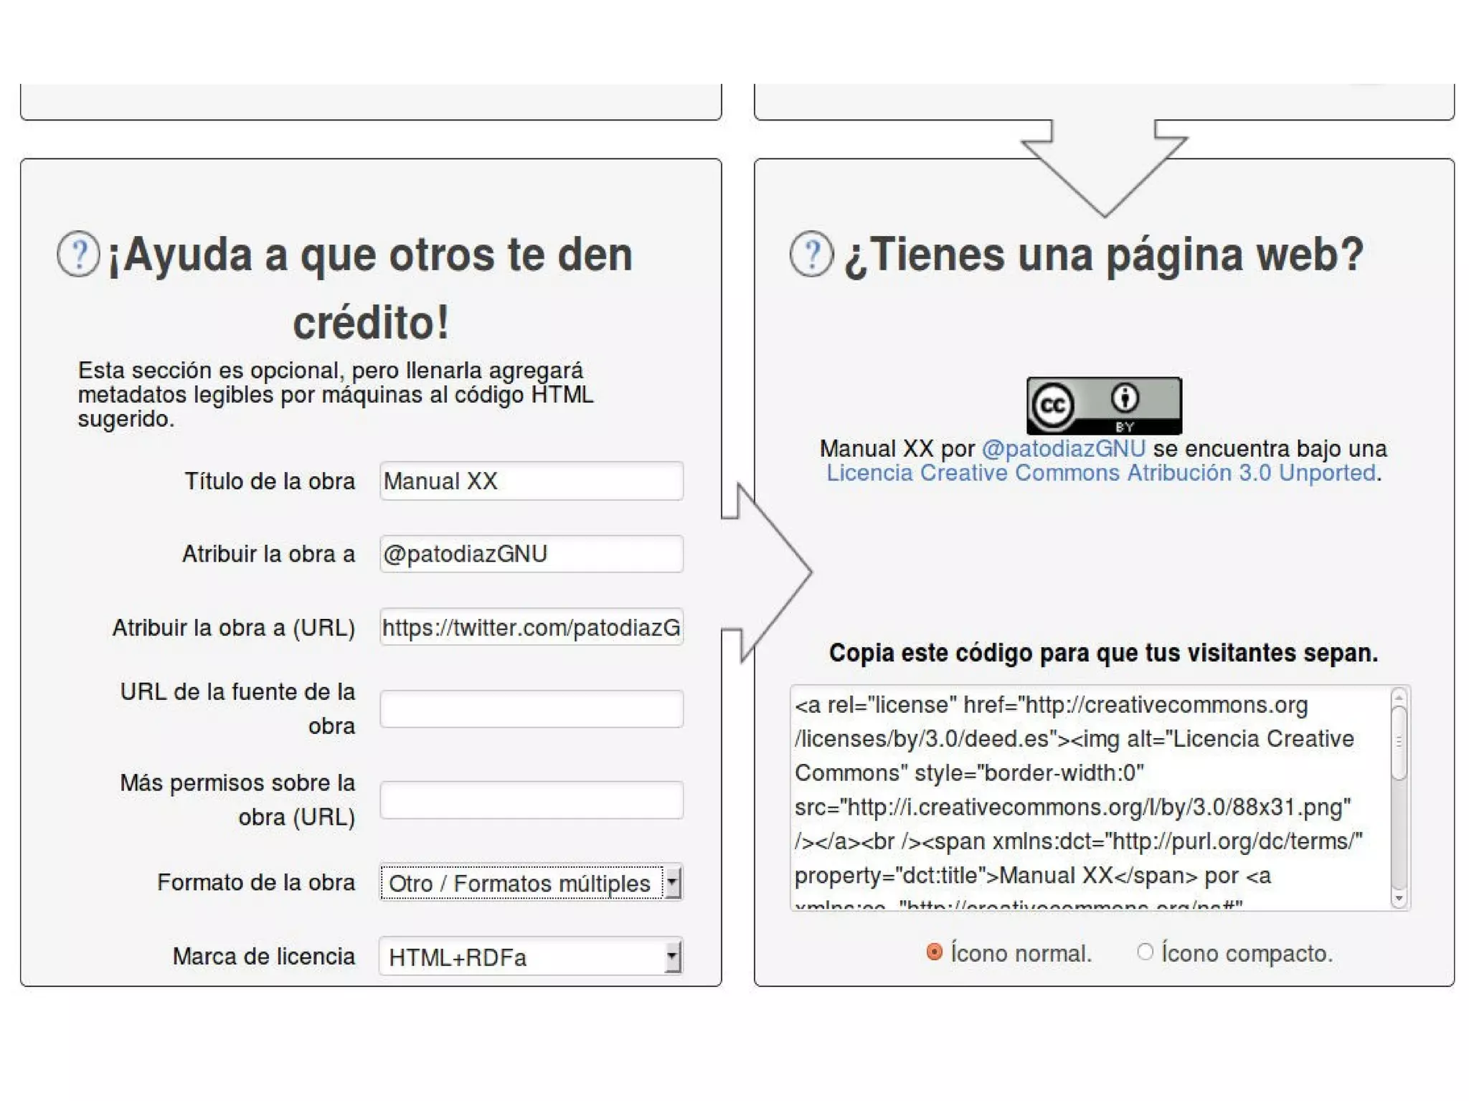Click help icon beside '¡Ayuda a que otros' heading
Image resolution: width=1469 pixels, height=1101 pixels.
point(78,254)
